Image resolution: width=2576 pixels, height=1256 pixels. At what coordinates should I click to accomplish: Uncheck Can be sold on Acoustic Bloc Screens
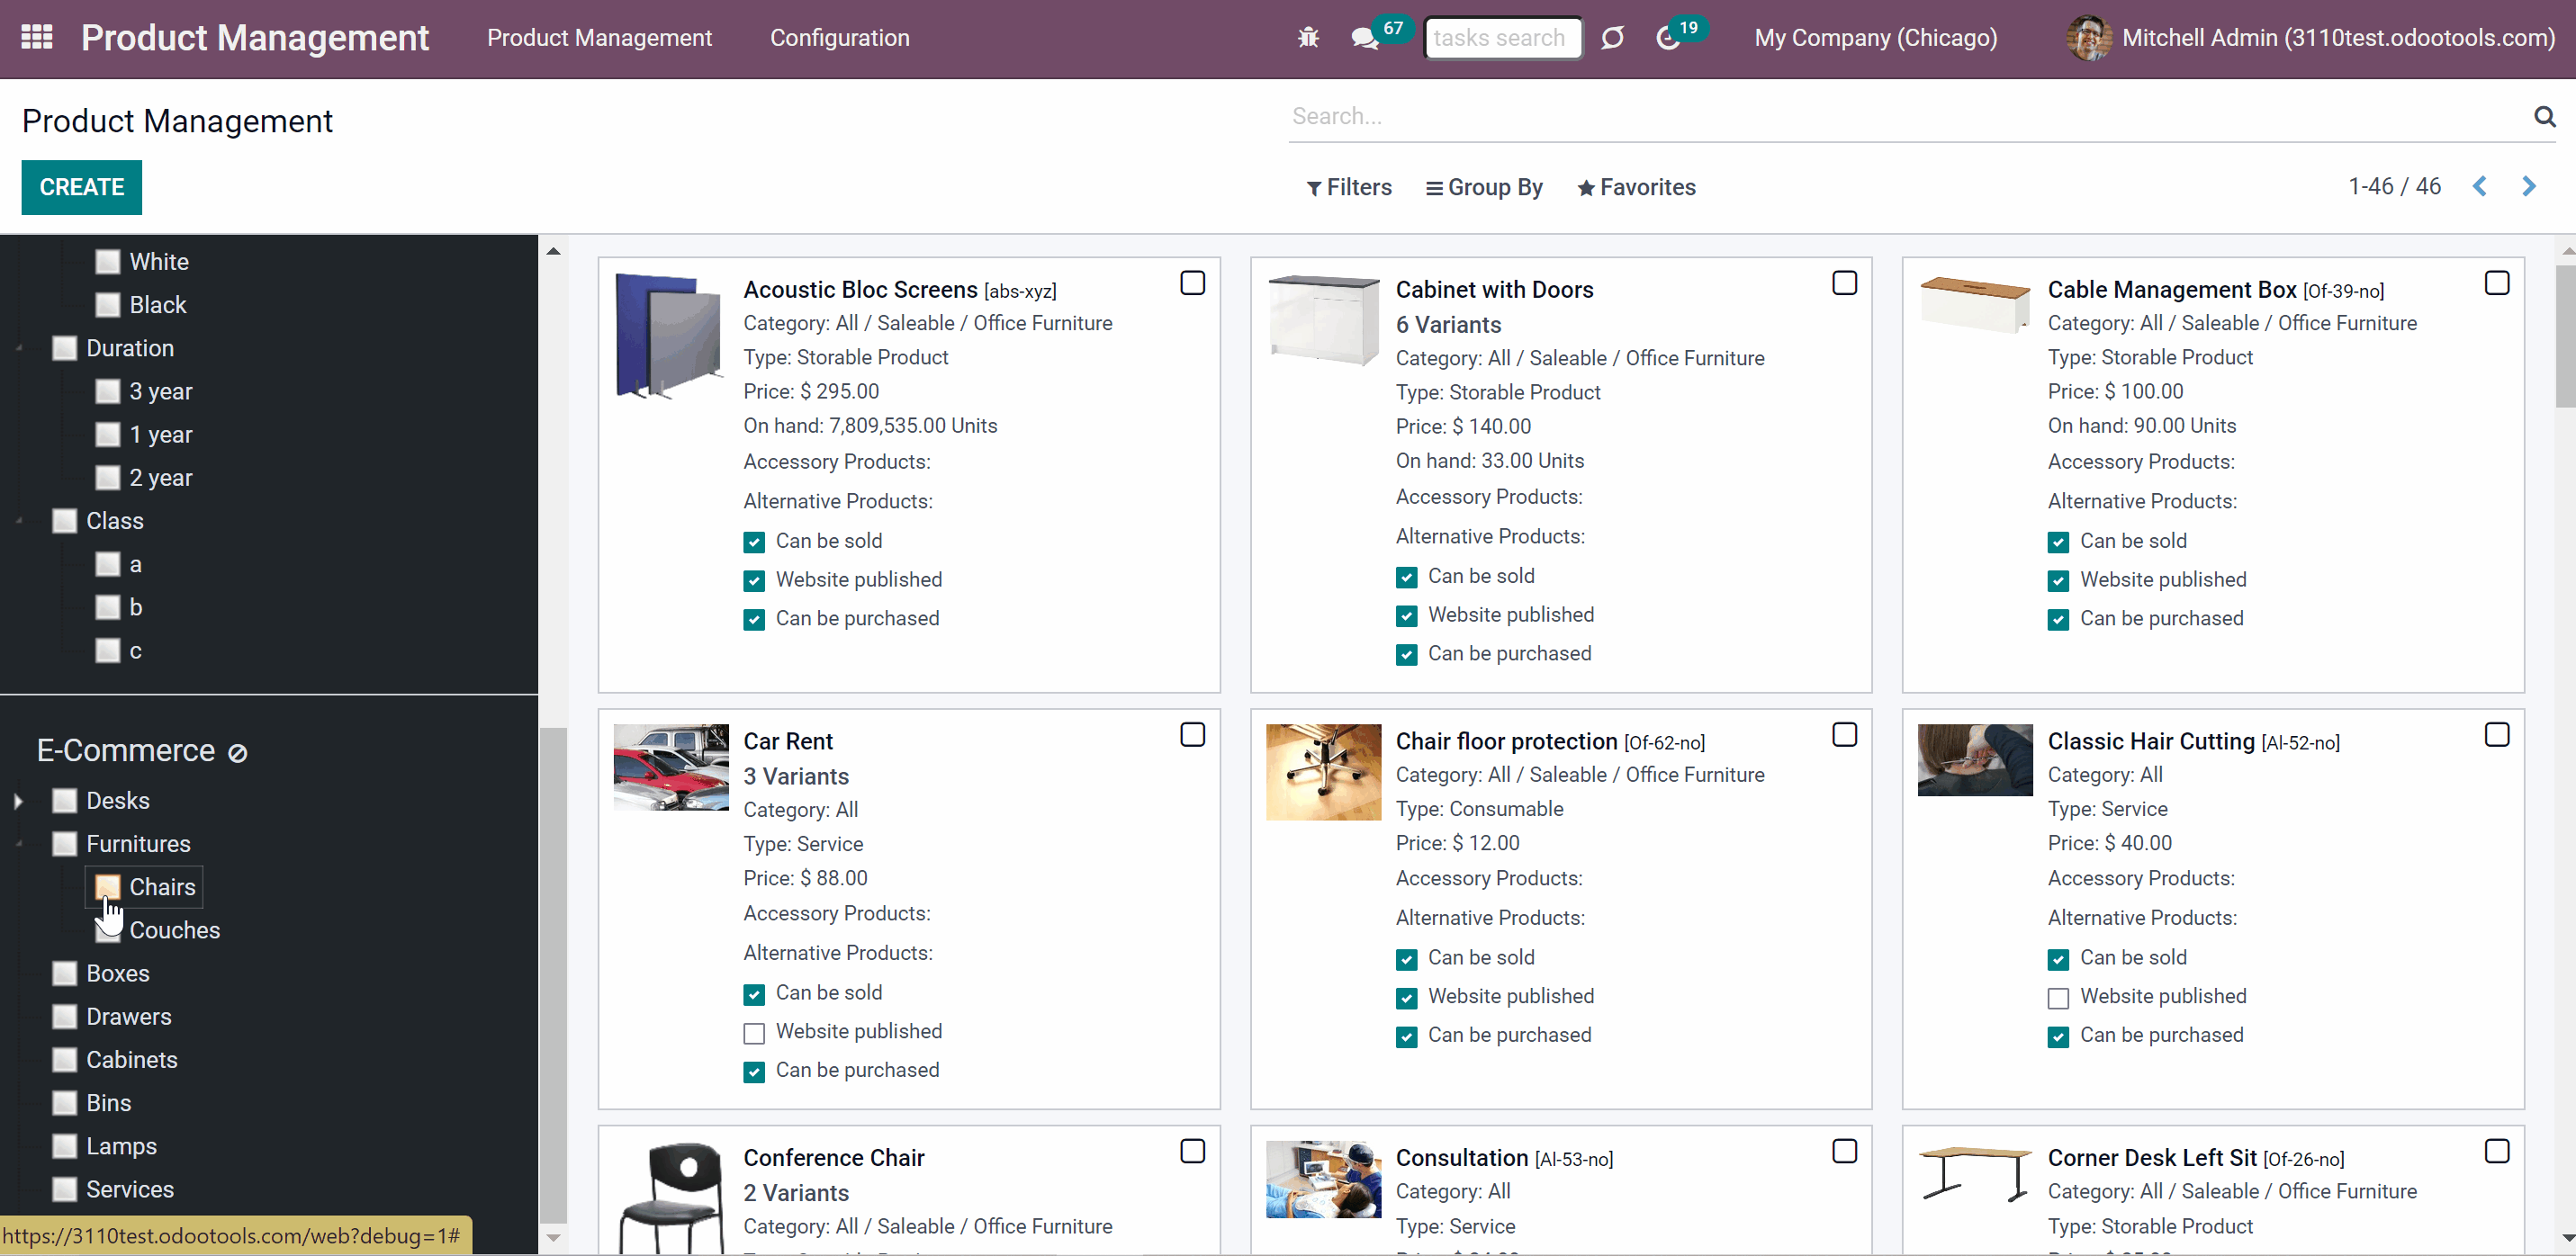(754, 542)
